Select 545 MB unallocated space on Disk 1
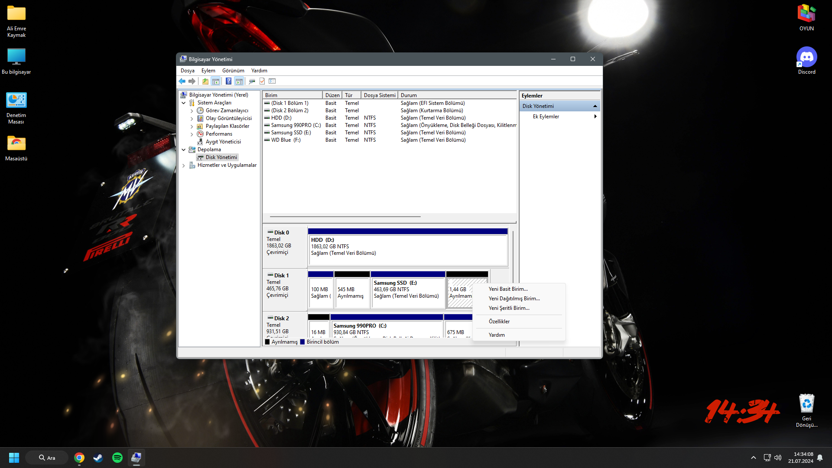This screenshot has width=832, height=468. [352, 290]
